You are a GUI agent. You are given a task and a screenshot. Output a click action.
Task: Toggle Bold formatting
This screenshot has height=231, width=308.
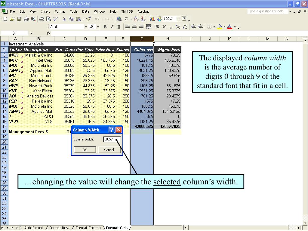(x=105, y=27)
